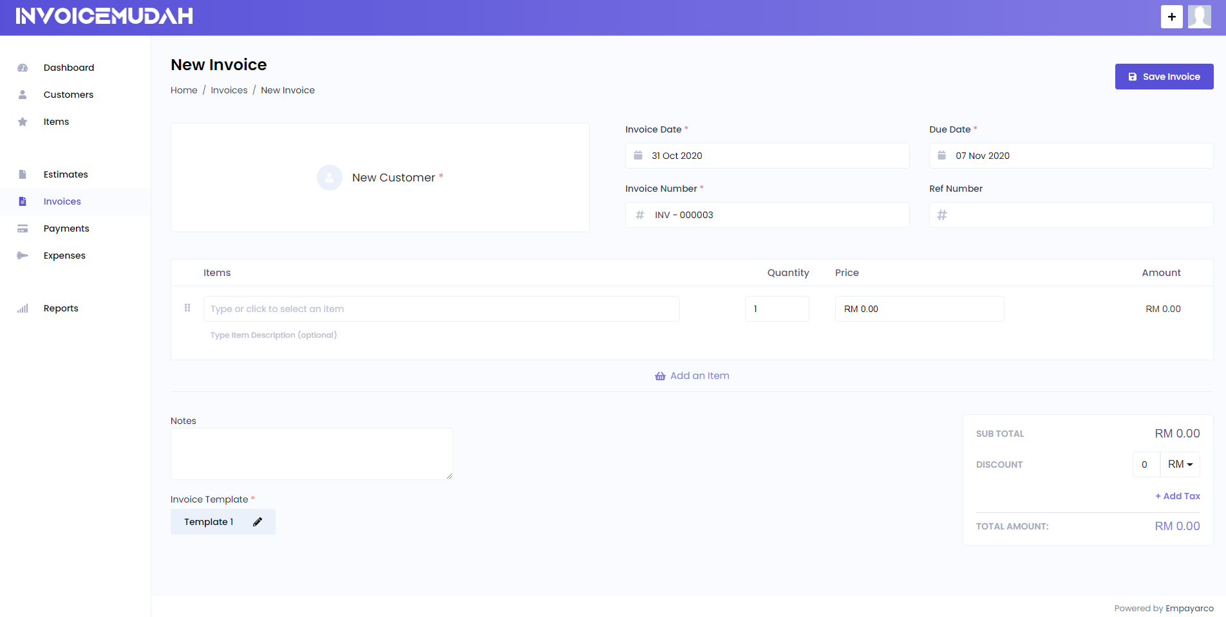Click the Add an Item link

(692, 375)
